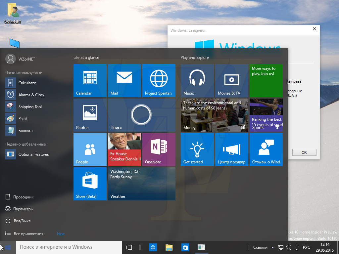Image resolution: width=339 pixels, height=254 pixels.
Task: Switch to the active winver taskbar app
Action: [202, 247]
